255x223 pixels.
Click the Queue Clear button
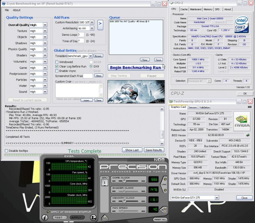[145, 60]
